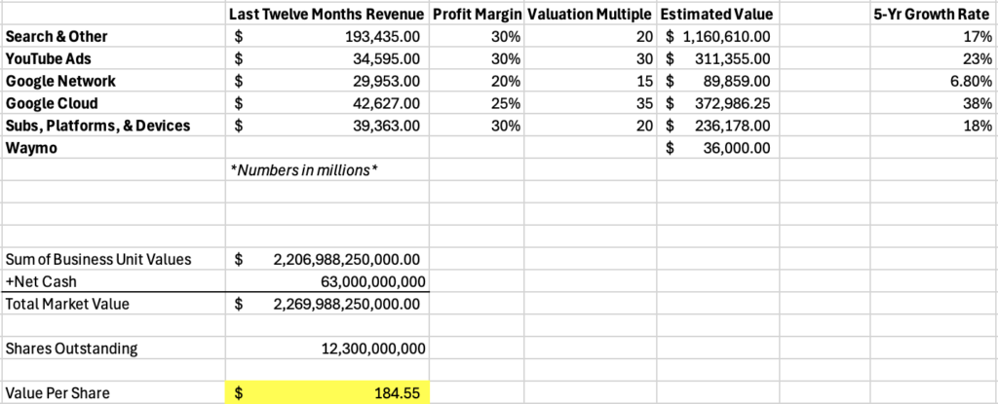Image resolution: width=998 pixels, height=404 pixels.
Task: Select the Shares Outstanding value 12,300,000,000
Action: click(x=372, y=349)
